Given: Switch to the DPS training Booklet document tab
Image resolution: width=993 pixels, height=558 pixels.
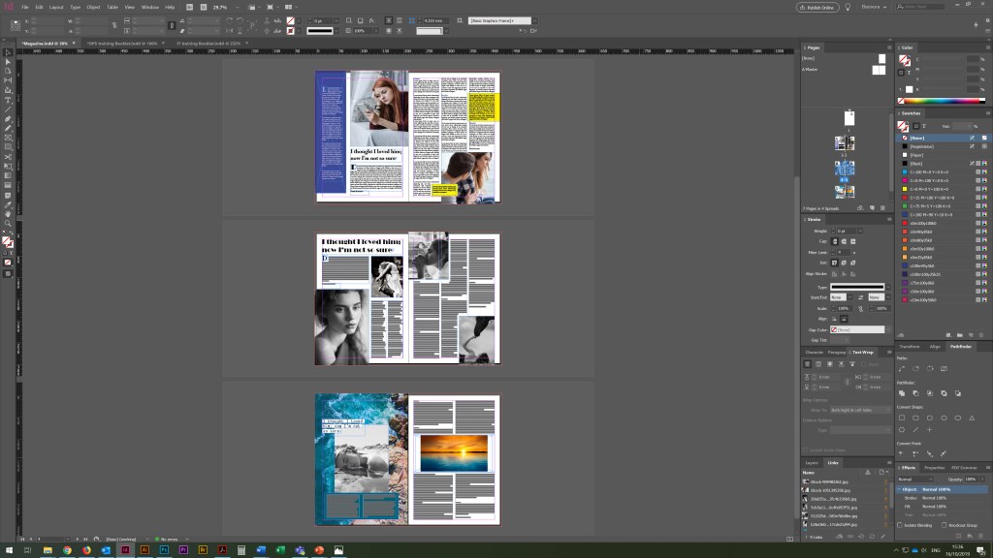Looking at the screenshot, I should [x=122, y=44].
